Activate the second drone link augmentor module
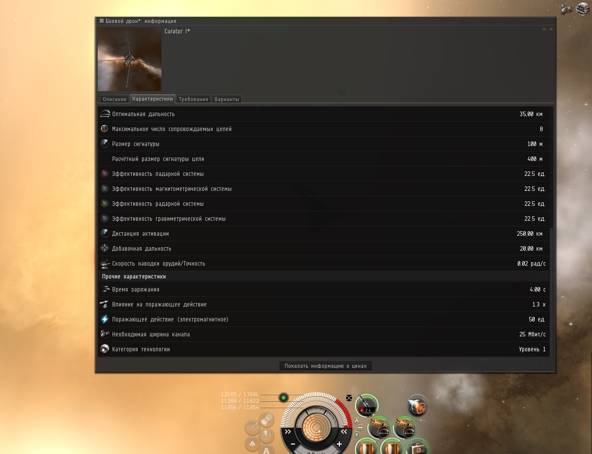This screenshot has width=592, height=454. pyautogui.click(x=404, y=427)
